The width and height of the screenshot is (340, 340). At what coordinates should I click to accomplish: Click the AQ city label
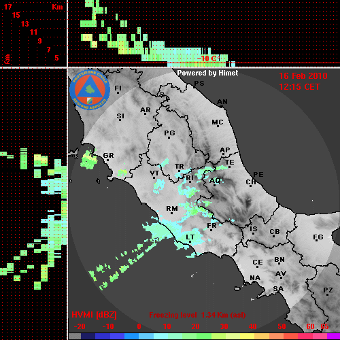(x=215, y=181)
